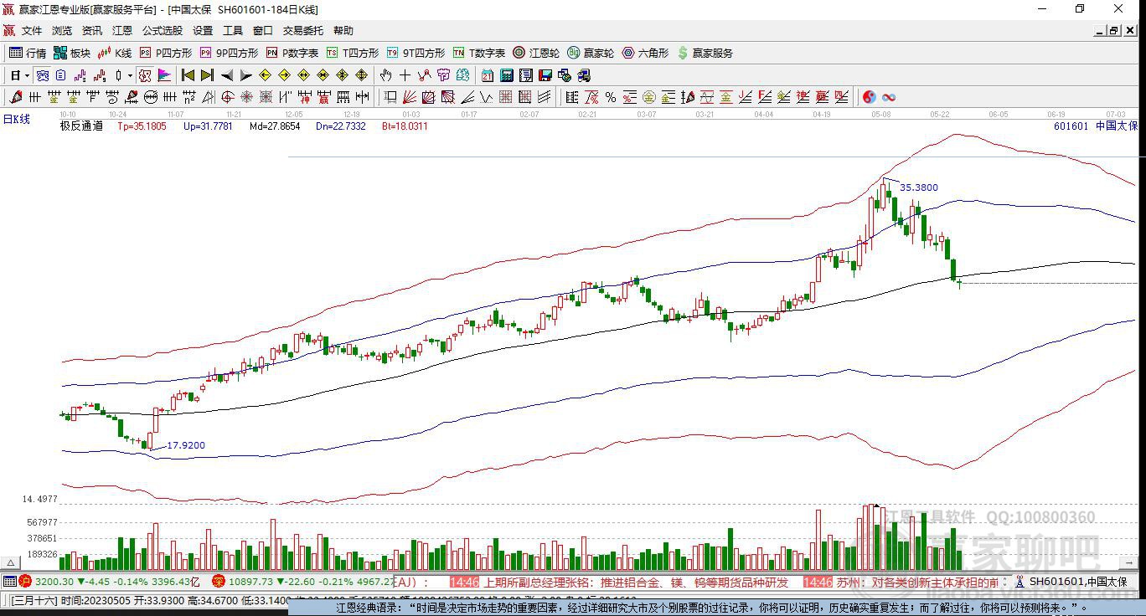This screenshot has height=616, width=1146.
Task: Click the 日K线 period label
Action: 17,120
